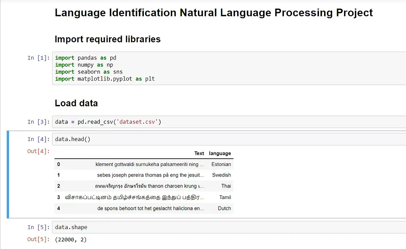Screen dimensions: 406x249
Task: Click the language column header
Action: (x=220, y=153)
